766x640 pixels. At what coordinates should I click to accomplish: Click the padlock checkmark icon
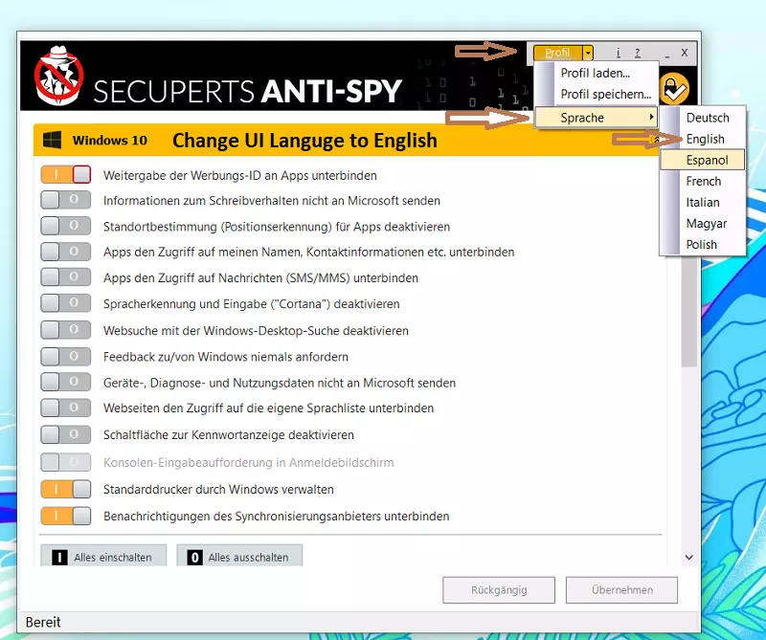tap(675, 89)
